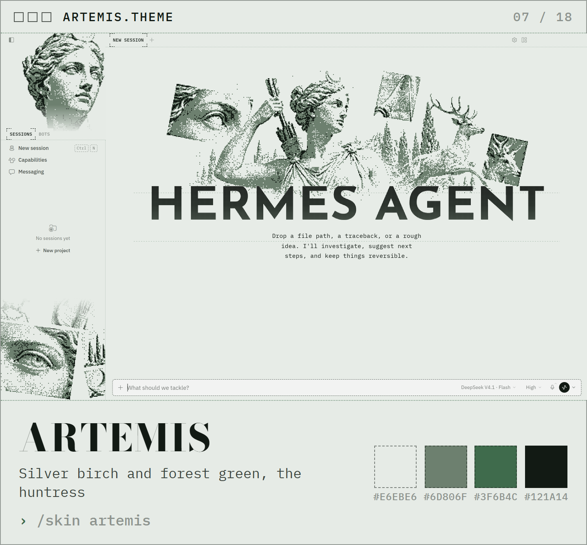This screenshot has height=545, width=587.
Task: Open Messaging in the sidebar
Action: (x=53, y=172)
